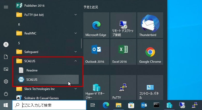Click the Power button icon

click(x=6, y=94)
